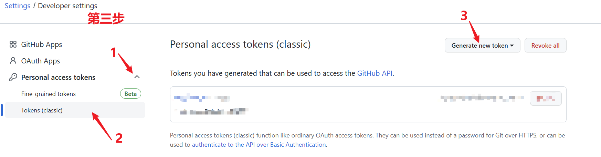Open the GitHub Apps sidebar label
The height and width of the screenshot is (157, 601).
coord(42,45)
